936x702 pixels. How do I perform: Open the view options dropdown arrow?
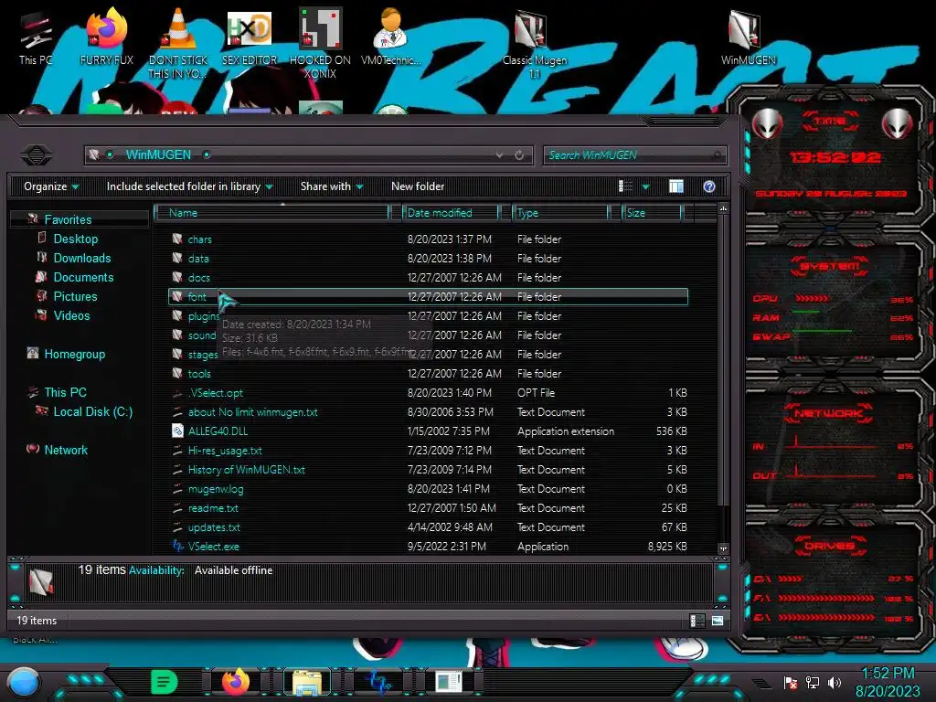click(x=646, y=187)
